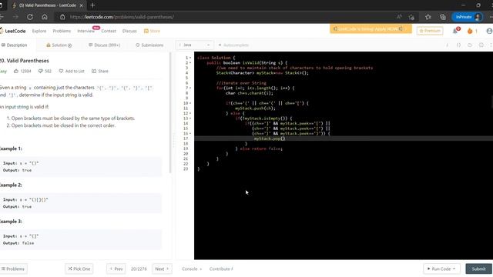Open the Contest nav item

tap(109, 31)
